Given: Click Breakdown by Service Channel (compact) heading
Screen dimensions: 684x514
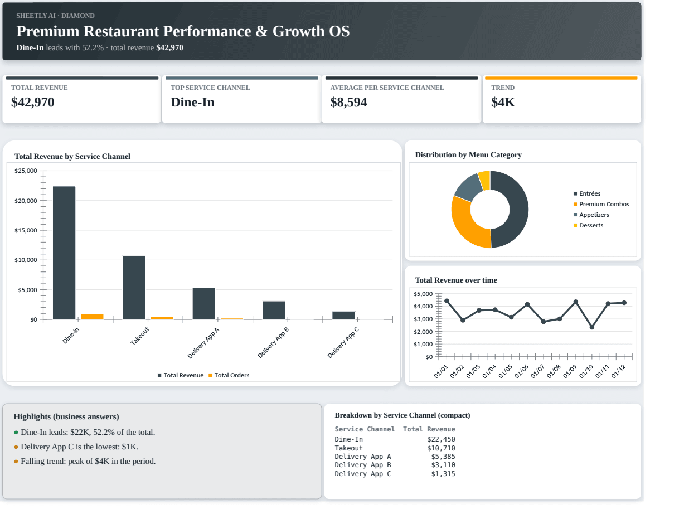Looking at the screenshot, I should coord(402,415).
